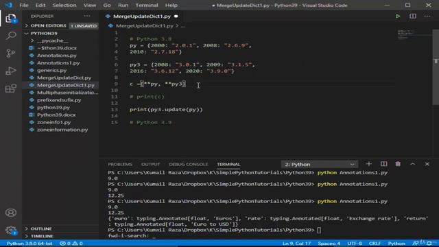Open python39.py in the explorer
The height and width of the screenshot is (247, 439).
coord(54,107)
